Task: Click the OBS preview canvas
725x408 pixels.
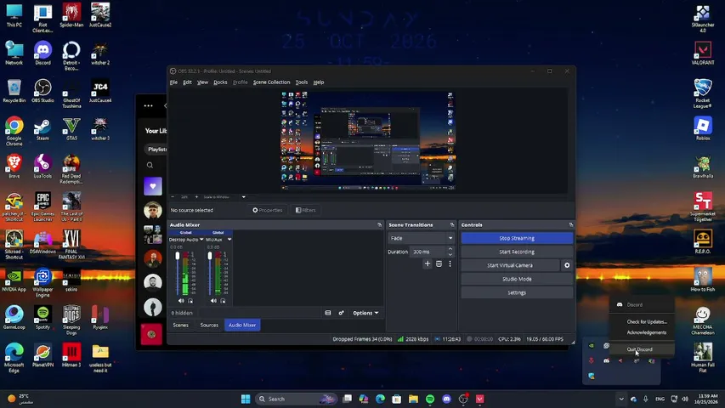Action: [369, 140]
